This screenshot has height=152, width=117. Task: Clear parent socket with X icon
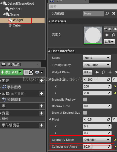click(114, 13)
